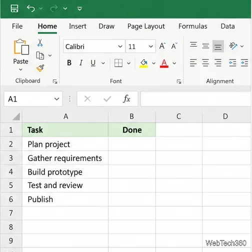252x252 pixels.
Task: Click the Select All corner triangle
Action: pos(16,116)
